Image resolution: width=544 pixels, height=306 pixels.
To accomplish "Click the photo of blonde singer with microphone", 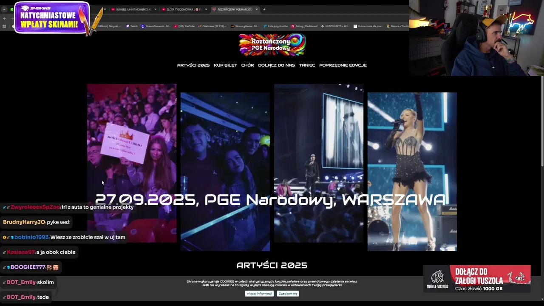I will click(412, 172).
